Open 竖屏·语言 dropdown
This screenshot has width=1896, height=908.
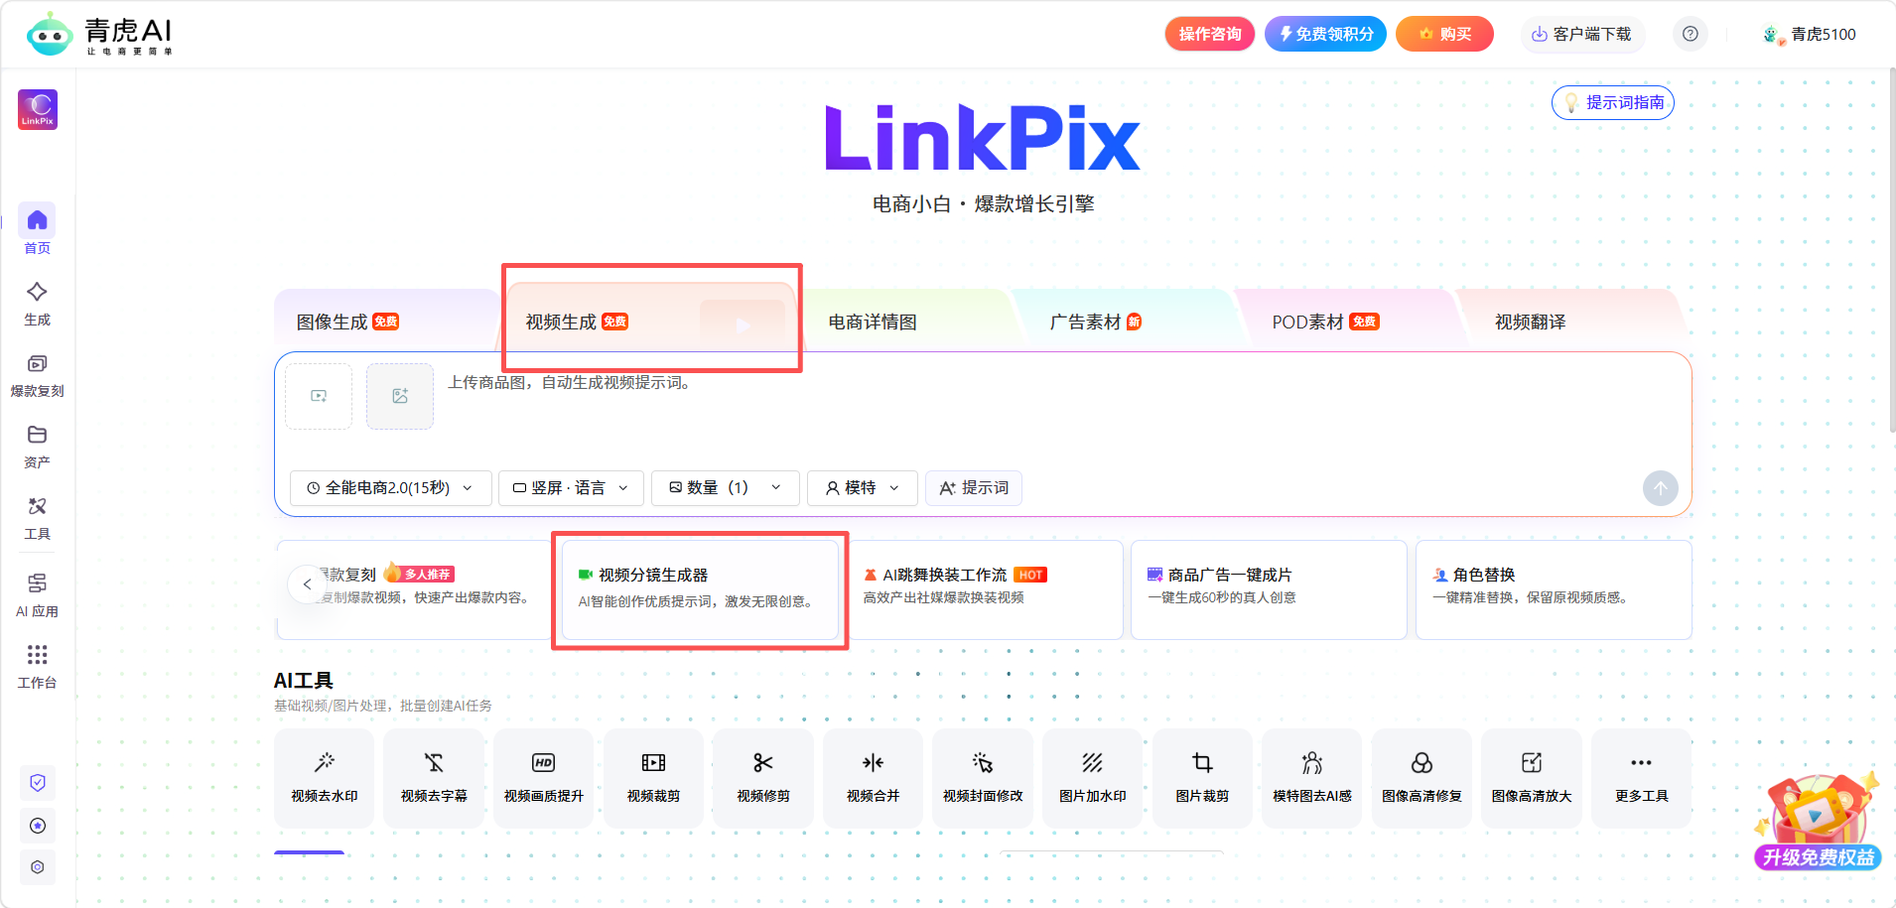point(571,488)
